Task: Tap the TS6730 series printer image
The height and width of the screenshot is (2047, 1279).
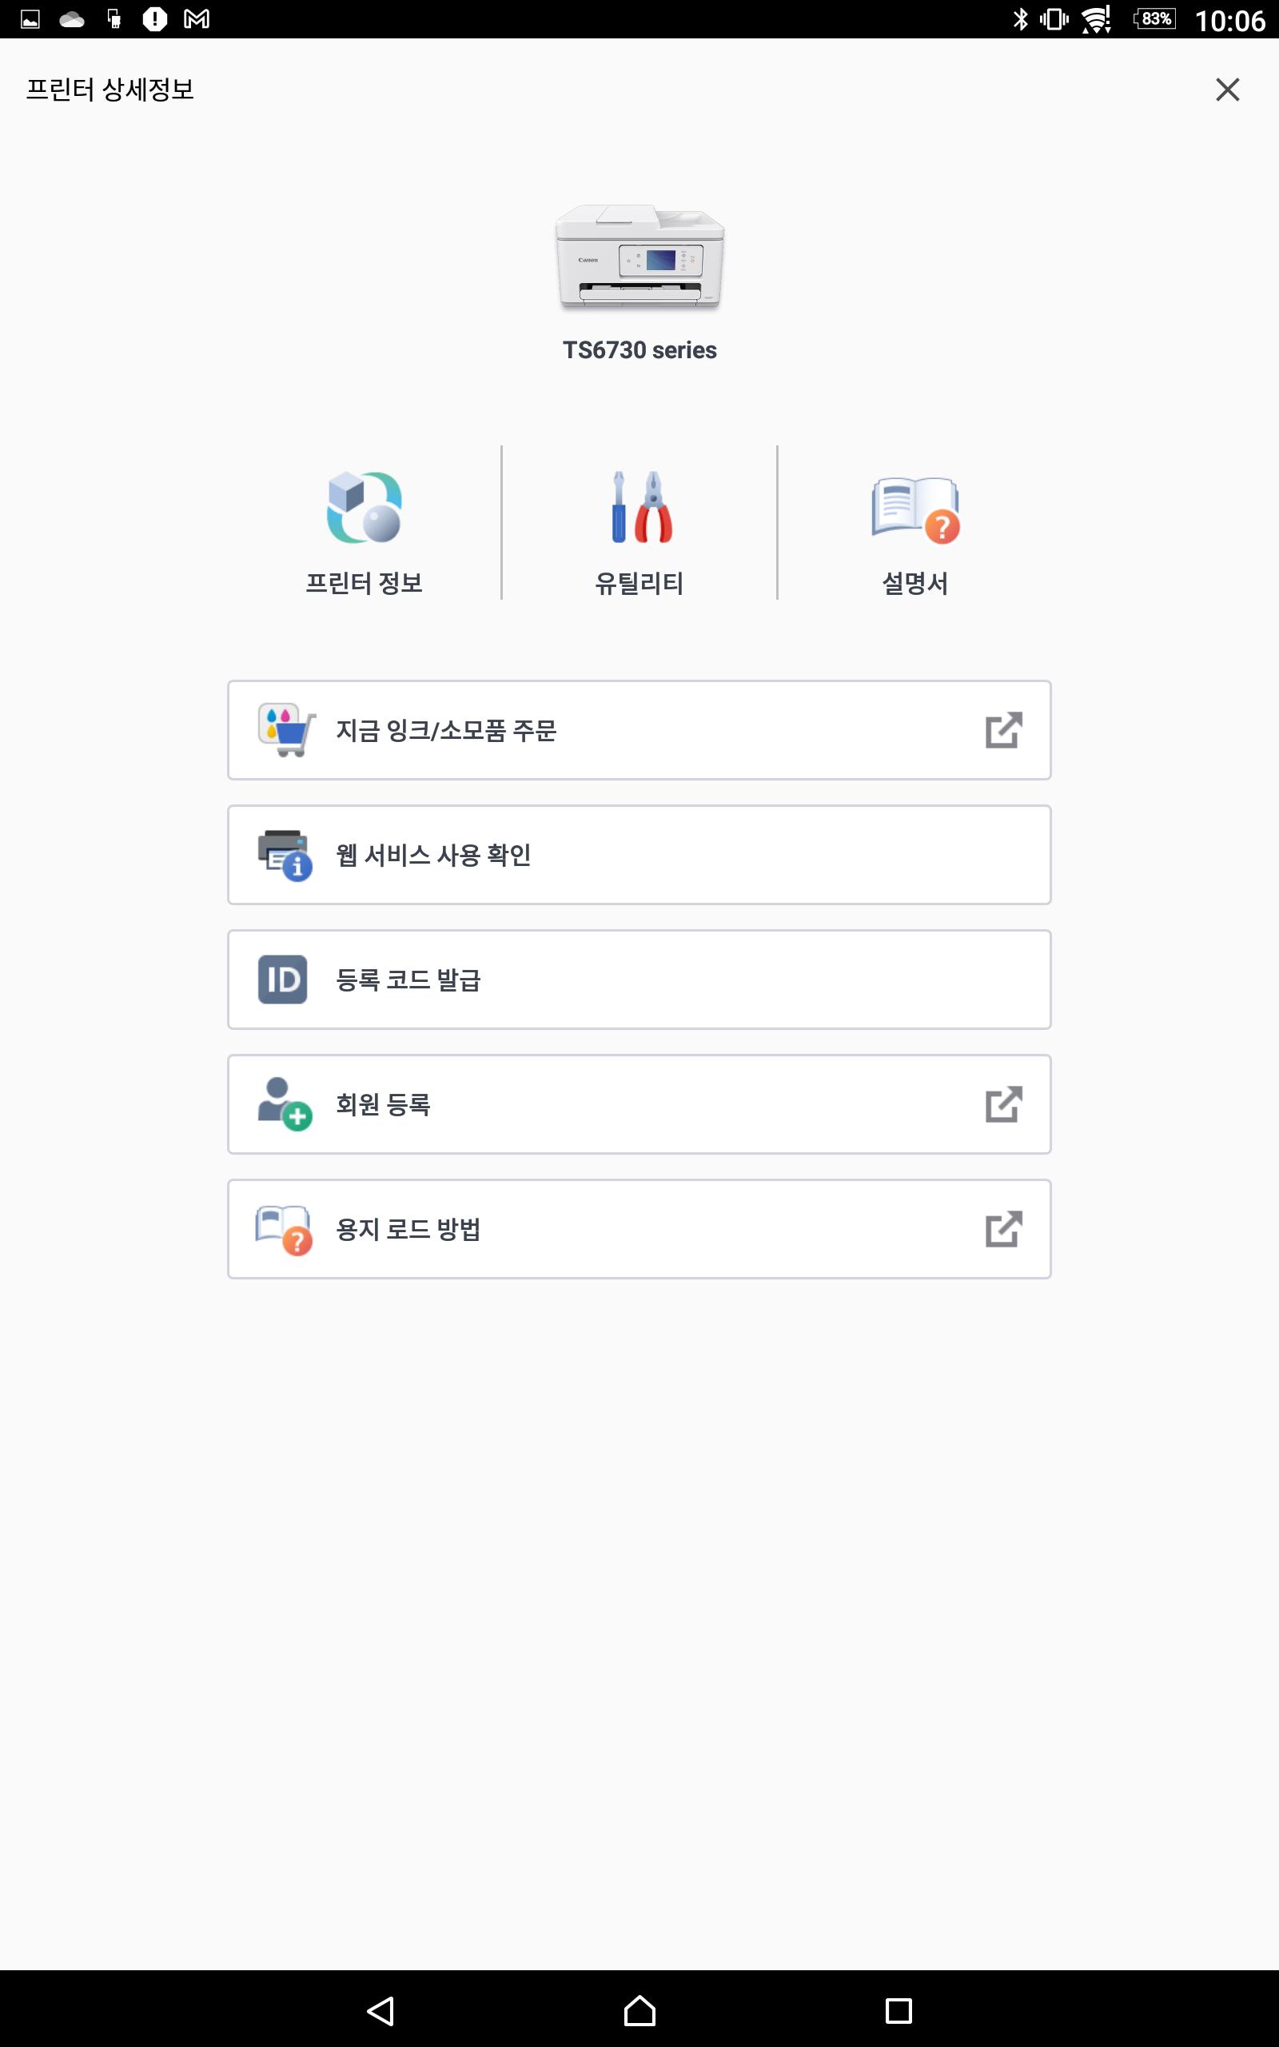Action: (x=639, y=257)
